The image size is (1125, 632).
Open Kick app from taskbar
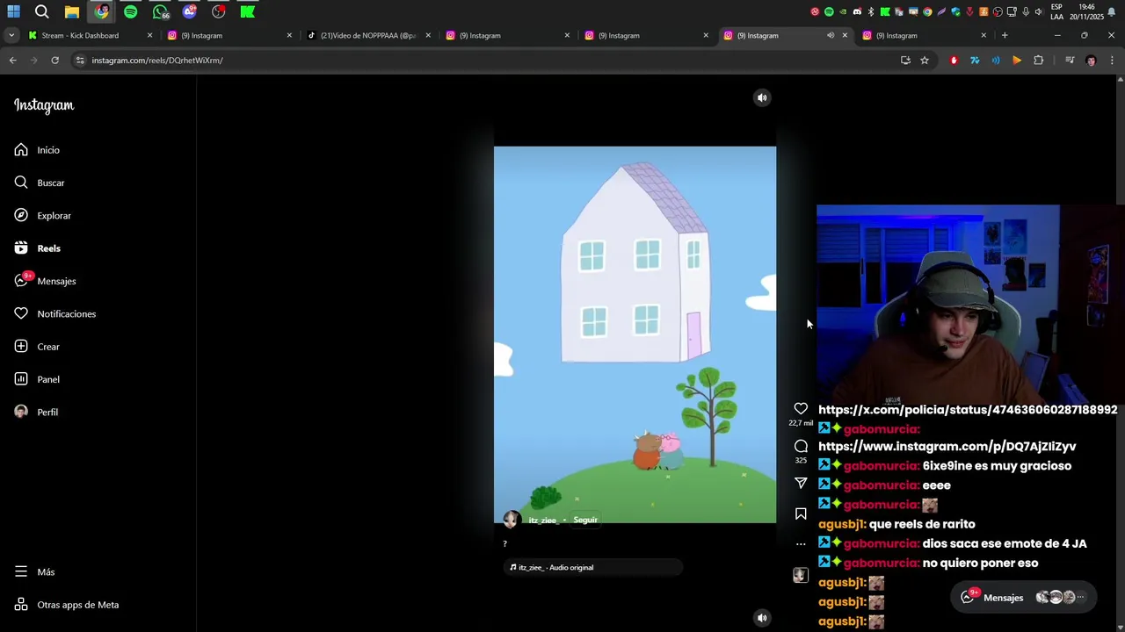coord(248,11)
